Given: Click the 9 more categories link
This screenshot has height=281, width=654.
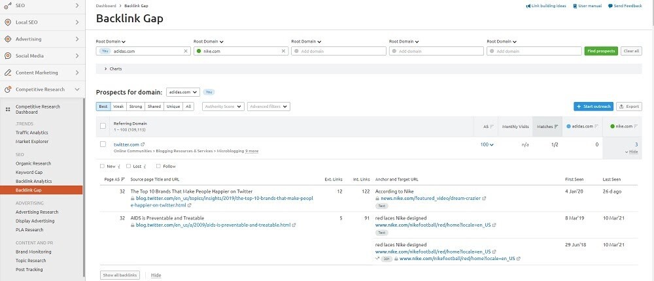Looking at the screenshot, I should (x=252, y=151).
